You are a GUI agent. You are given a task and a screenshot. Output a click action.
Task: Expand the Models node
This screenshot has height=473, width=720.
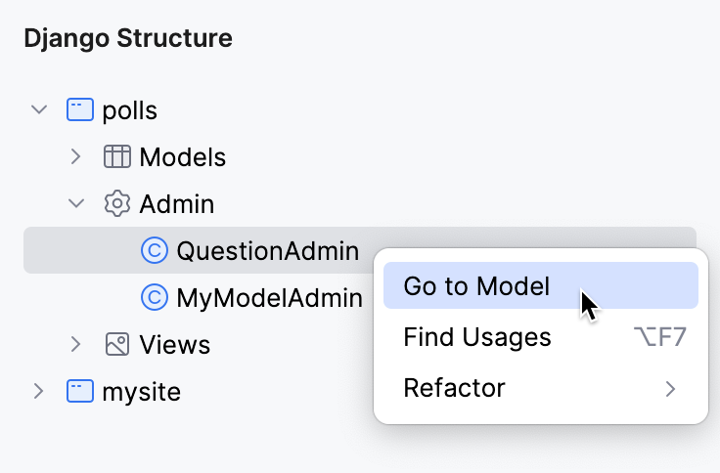[x=76, y=156]
